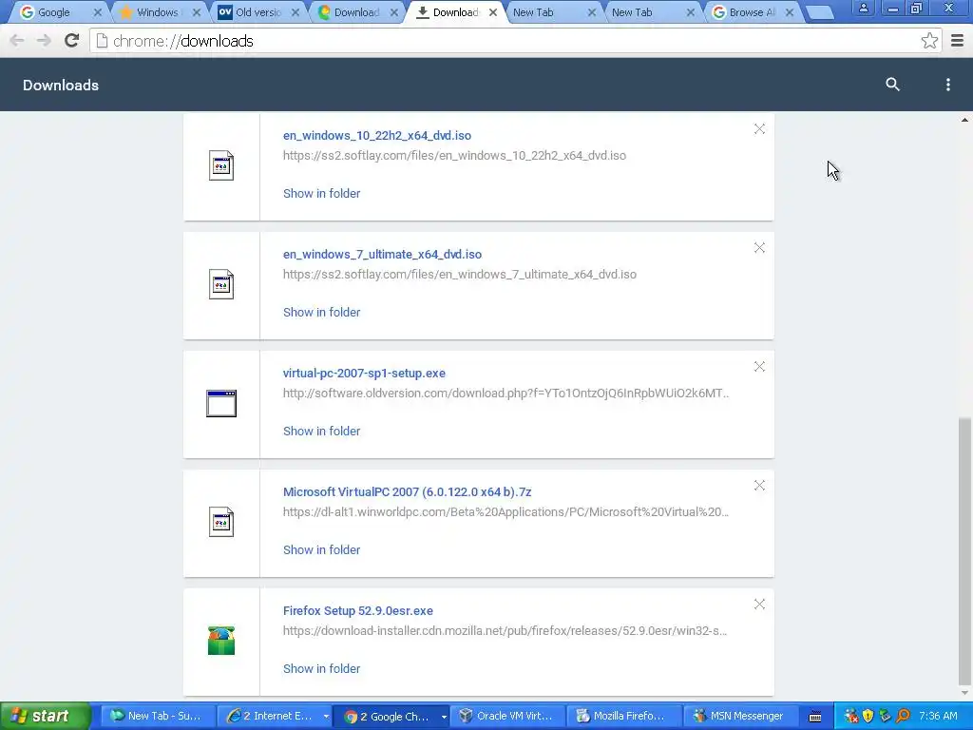Show en_windows_10_22h2 ISO in folder
Image resolution: width=973 pixels, height=730 pixels.
point(321,194)
